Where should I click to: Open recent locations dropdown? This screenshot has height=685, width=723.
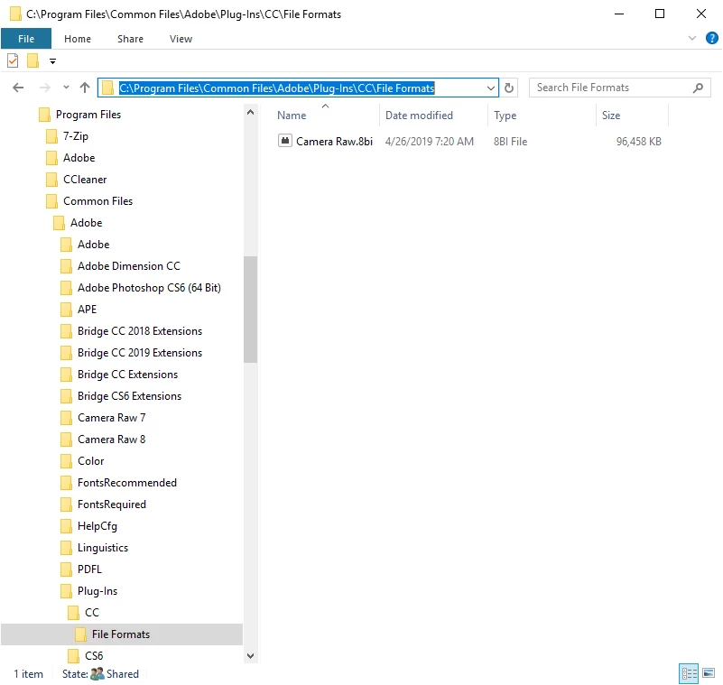(66, 88)
